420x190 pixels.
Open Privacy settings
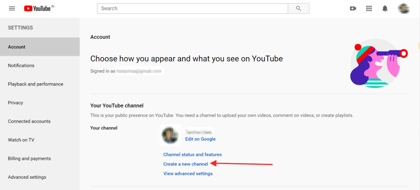pos(15,103)
